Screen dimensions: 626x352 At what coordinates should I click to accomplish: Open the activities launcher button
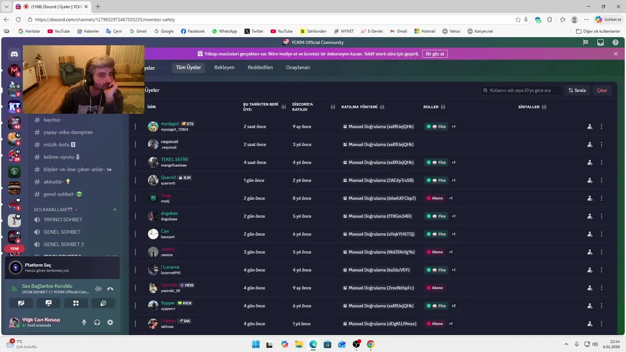coord(76,303)
